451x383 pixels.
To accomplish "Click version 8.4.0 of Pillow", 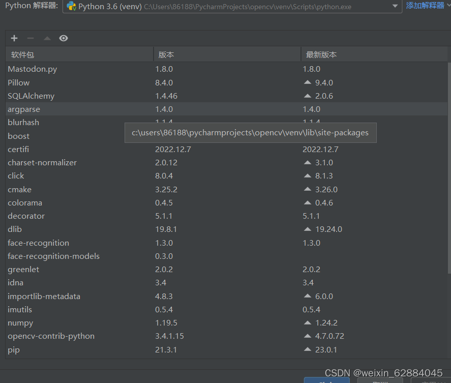I will coord(164,82).
